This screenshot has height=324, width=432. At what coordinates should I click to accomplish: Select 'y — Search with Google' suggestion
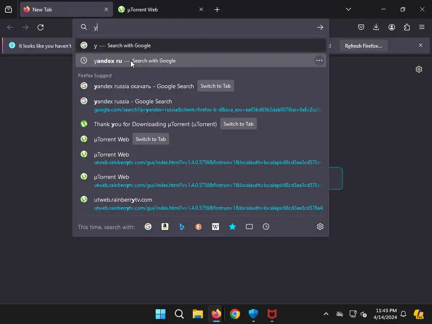(200, 46)
